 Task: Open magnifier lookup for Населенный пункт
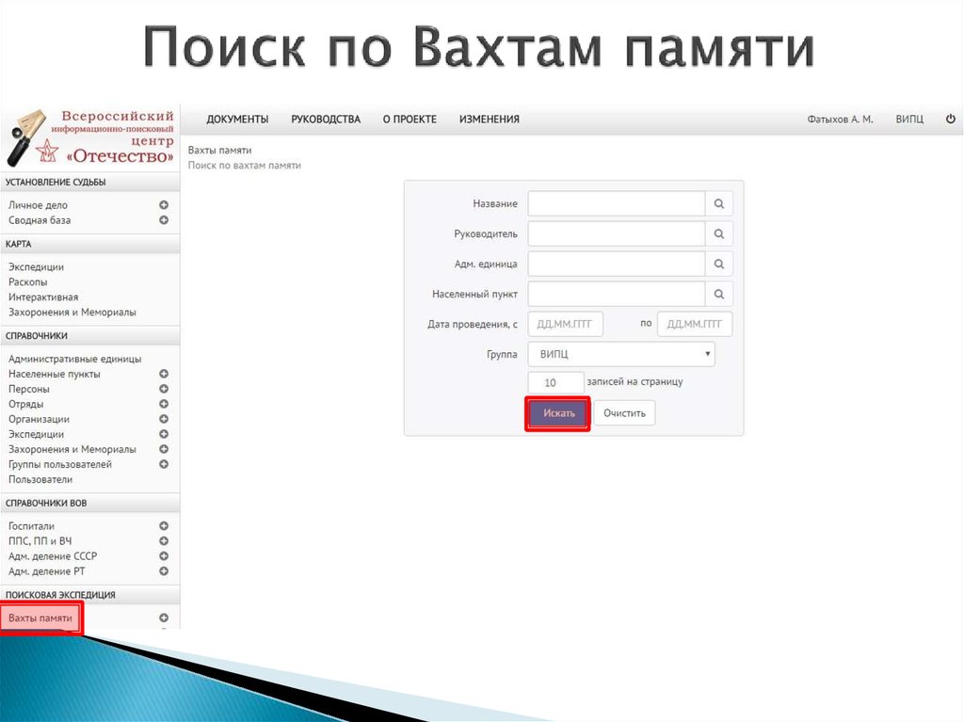(x=718, y=294)
